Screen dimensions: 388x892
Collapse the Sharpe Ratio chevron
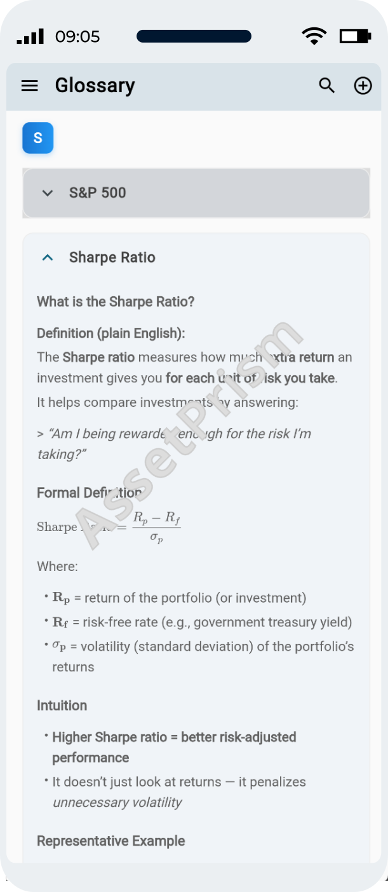tap(48, 257)
